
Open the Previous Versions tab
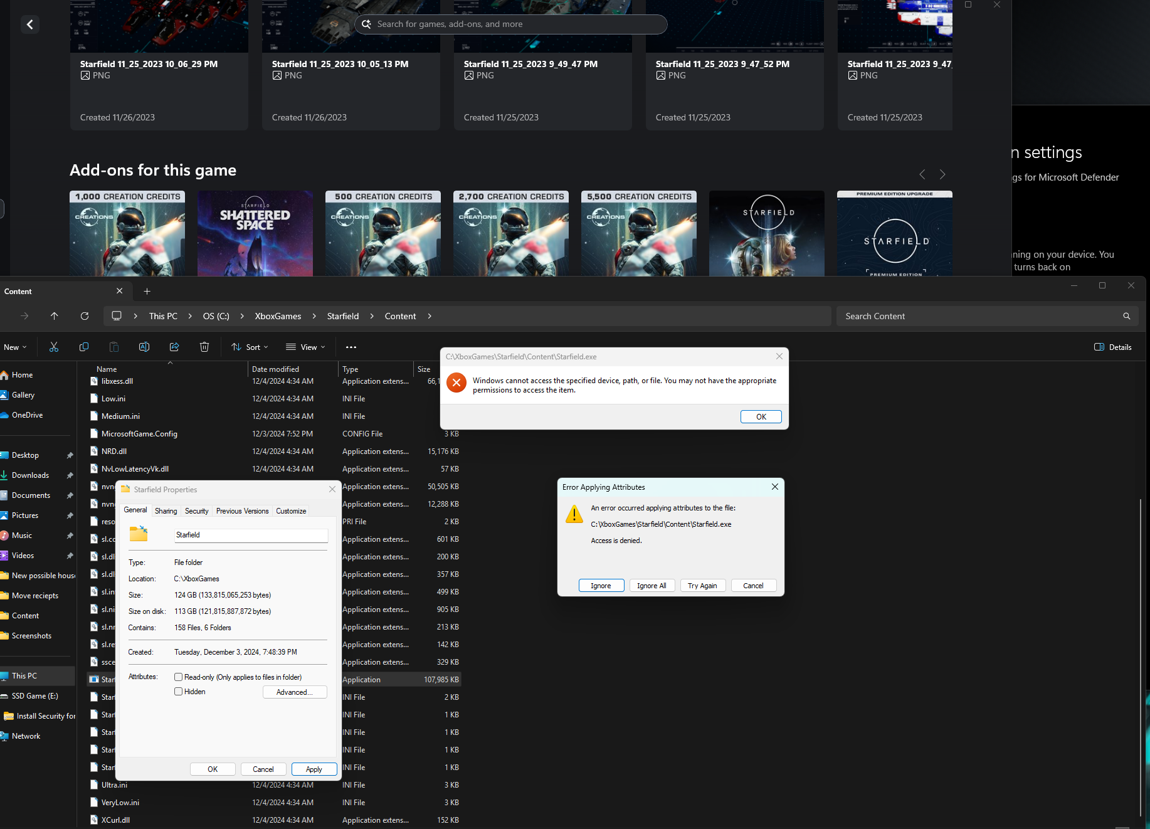[243, 511]
